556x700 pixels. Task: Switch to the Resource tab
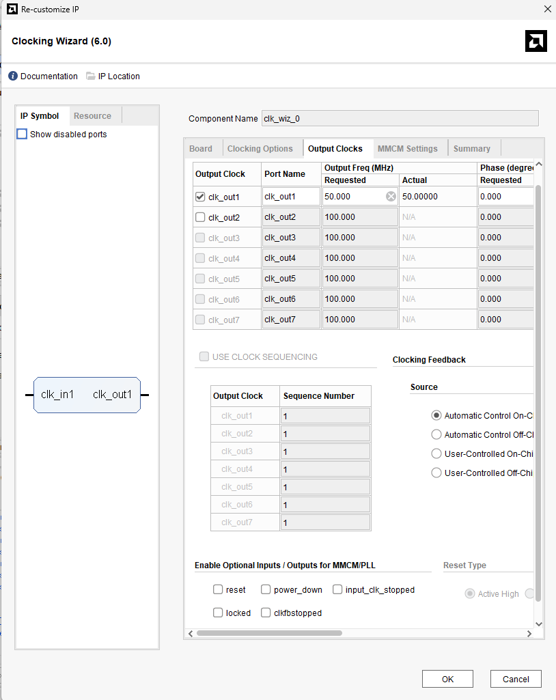tap(92, 116)
